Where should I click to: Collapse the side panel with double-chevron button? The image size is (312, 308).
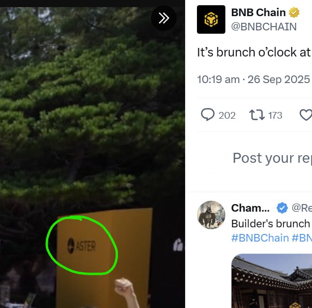pos(163,18)
